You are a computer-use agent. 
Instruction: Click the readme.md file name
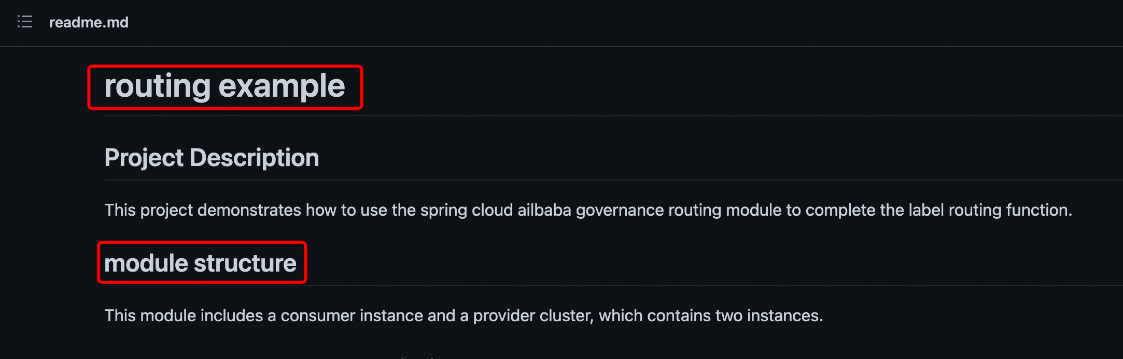[89, 22]
